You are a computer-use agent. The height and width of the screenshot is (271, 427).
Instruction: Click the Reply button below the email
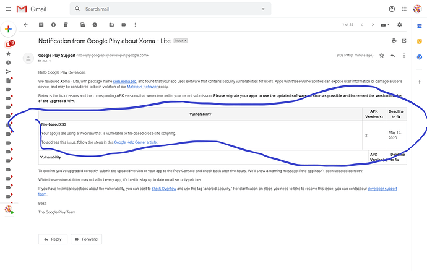coord(53,239)
